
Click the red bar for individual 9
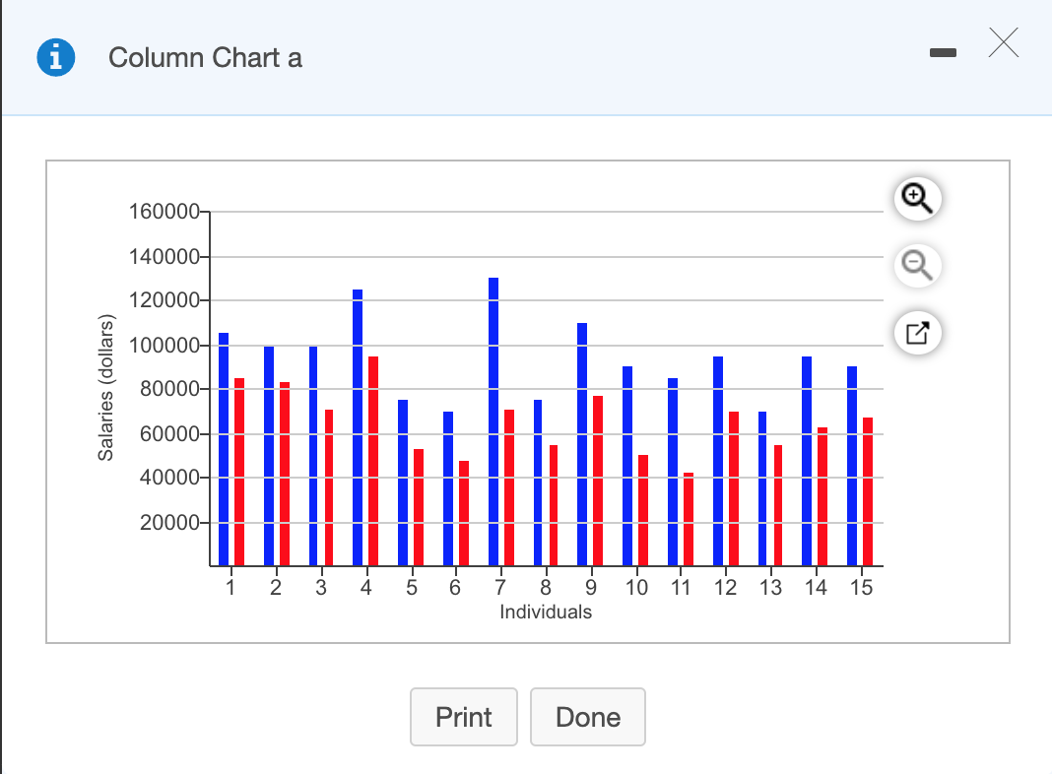point(597,473)
